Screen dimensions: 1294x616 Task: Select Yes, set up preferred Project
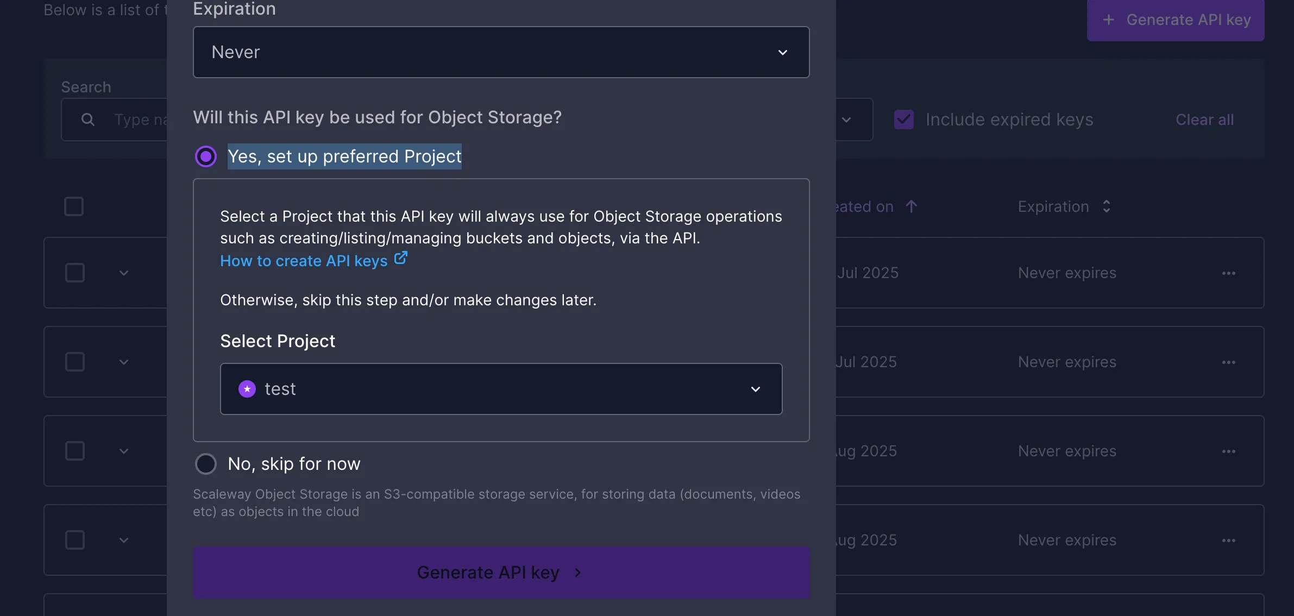point(206,156)
